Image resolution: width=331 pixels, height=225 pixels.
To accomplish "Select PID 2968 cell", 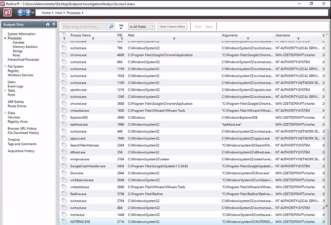I will (121, 117).
